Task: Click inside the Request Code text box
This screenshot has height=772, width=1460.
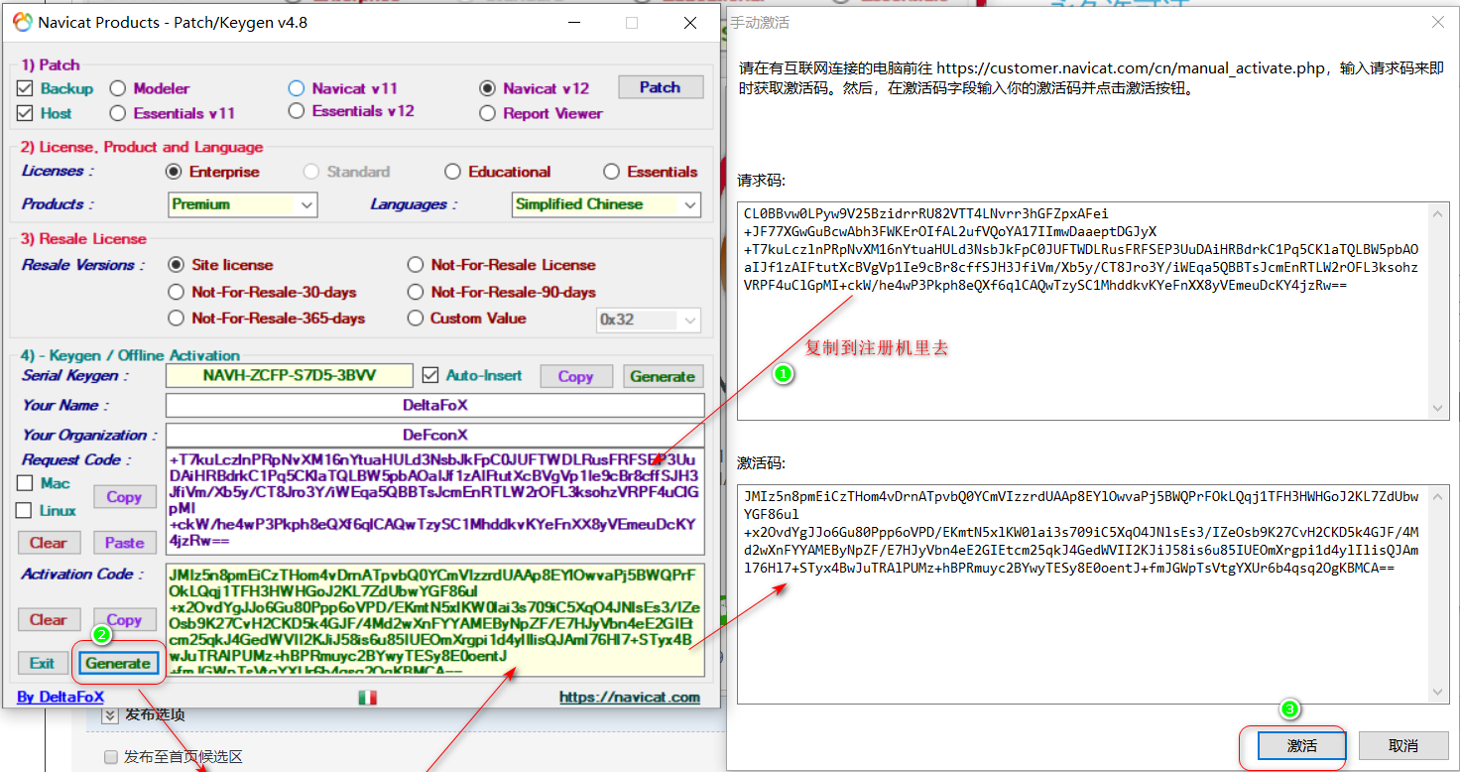Action: pos(434,501)
